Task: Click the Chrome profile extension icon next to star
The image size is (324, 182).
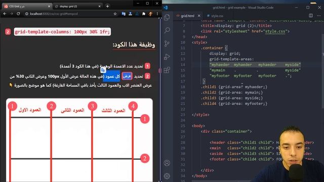Action: click(x=131, y=14)
